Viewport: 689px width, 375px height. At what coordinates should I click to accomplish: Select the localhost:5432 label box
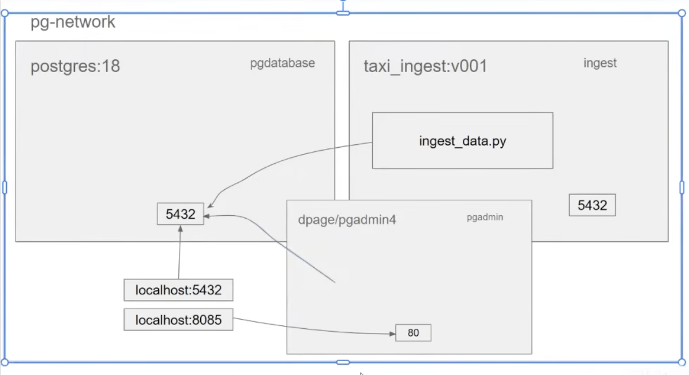[178, 290]
